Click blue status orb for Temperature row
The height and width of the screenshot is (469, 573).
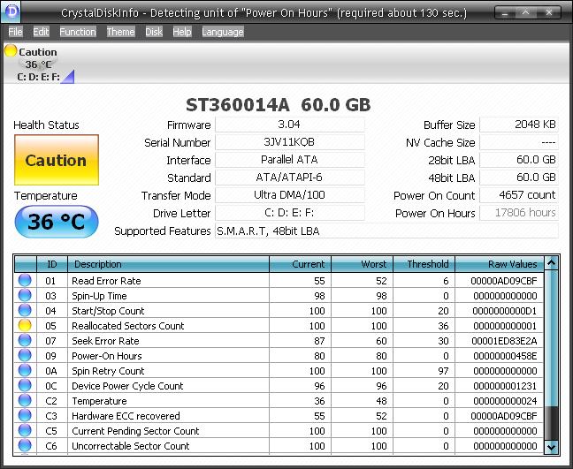coord(25,400)
